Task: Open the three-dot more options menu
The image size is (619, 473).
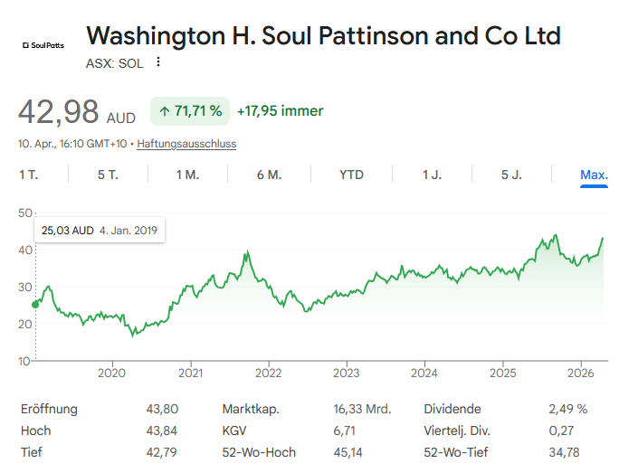Action: pos(158,62)
